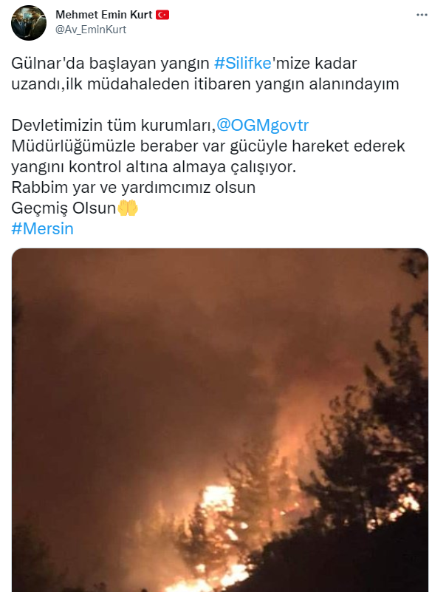The height and width of the screenshot is (592, 432).
Task: Click the line "yangını kontrol altına almaya çalışıyor"
Action: click(154, 167)
